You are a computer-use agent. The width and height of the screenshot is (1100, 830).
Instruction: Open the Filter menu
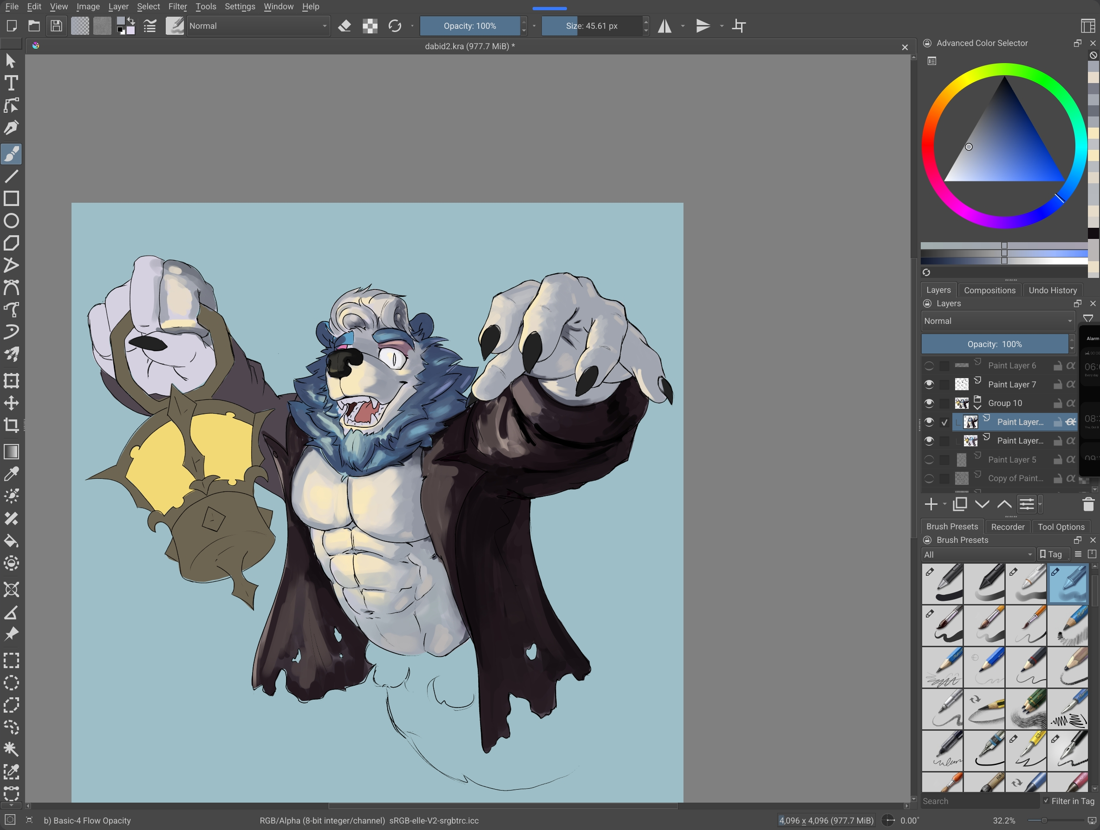177,6
